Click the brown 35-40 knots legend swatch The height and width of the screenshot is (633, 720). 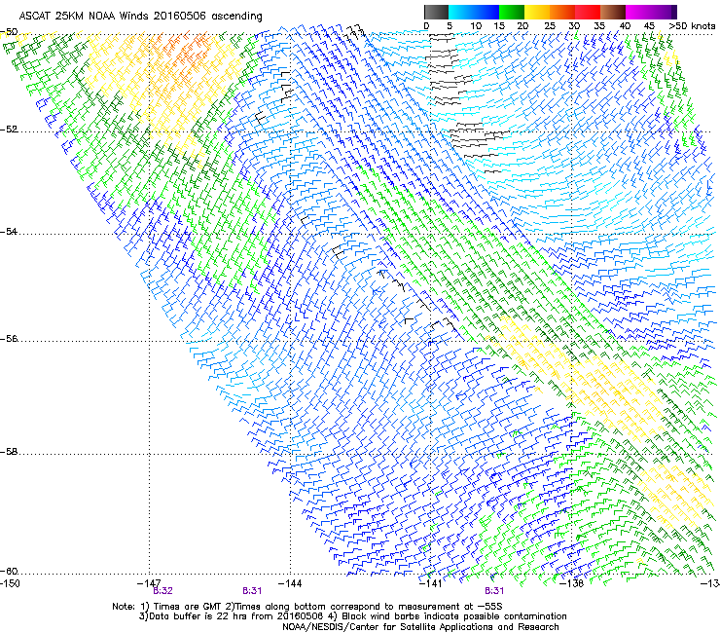pyautogui.click(x=613, y=12)
